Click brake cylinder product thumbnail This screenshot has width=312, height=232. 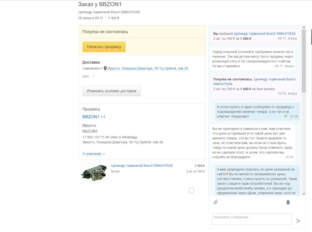pos(94,172)
